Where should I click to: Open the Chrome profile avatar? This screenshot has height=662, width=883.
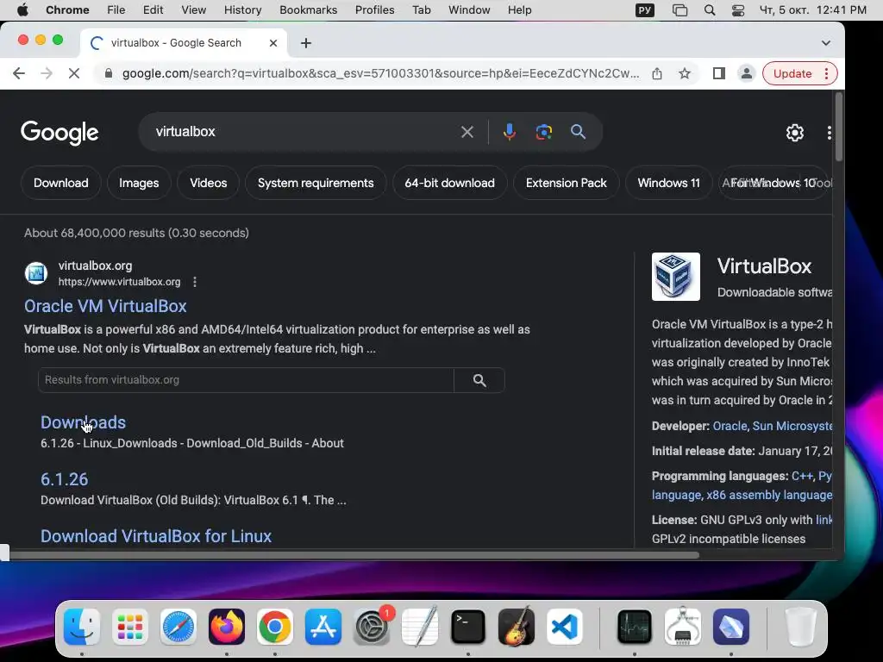coord(746,73)
